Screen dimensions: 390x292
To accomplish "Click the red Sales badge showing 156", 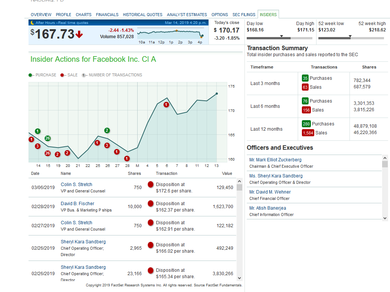I will coord(306,110).
